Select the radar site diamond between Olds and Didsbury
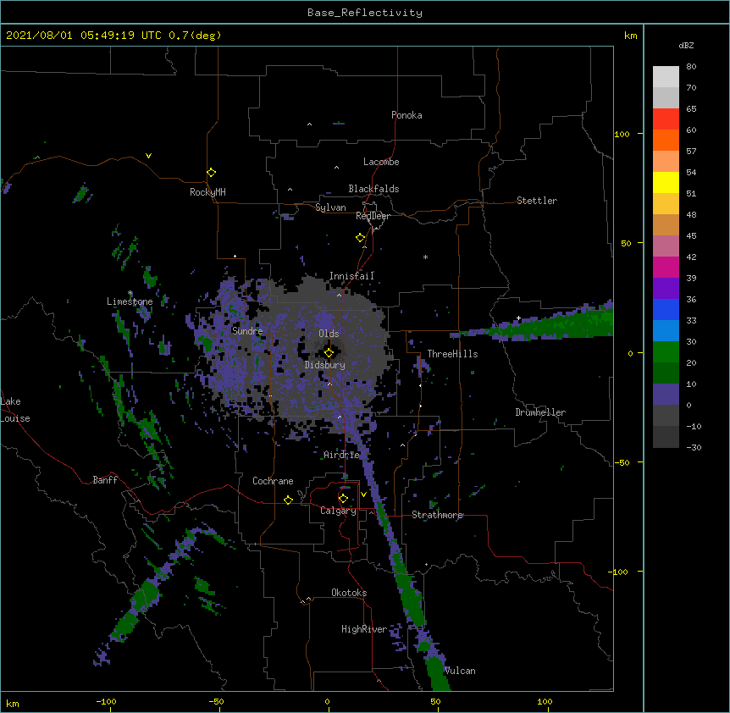Screen dimensions: 730x713 [x=329, y=353]
